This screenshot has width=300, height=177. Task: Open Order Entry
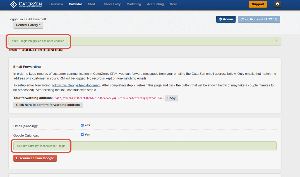point(112,4)
